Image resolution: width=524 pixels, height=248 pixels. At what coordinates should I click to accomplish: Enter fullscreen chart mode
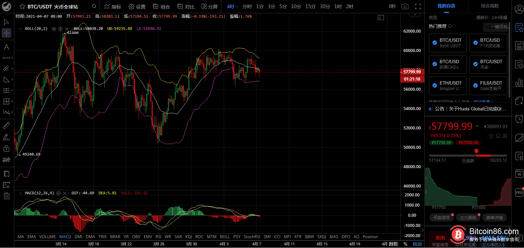[x=418, y=6]
